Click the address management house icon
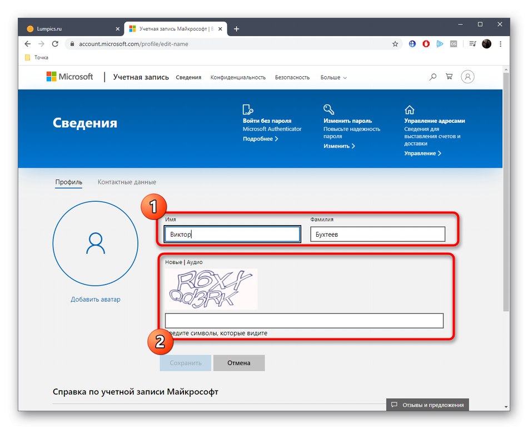 410,109
